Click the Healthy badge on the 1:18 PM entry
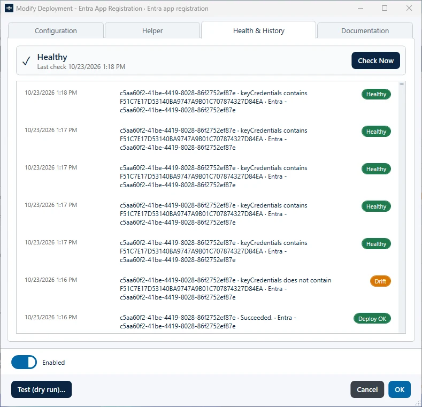Screen dimensions: 422x407 pos(376,94)
